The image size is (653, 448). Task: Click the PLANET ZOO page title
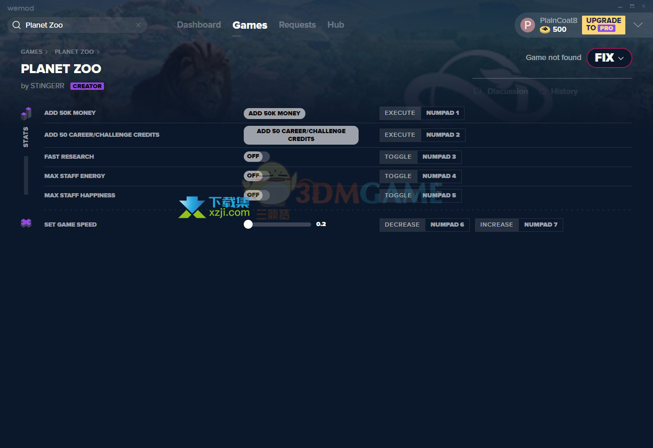(x=61, y=69)
